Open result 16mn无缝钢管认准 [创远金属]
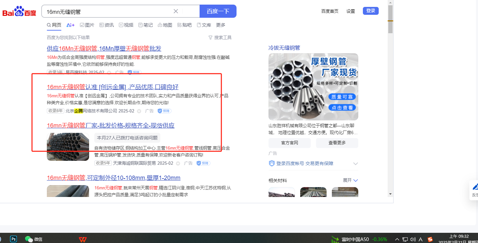 113,87
